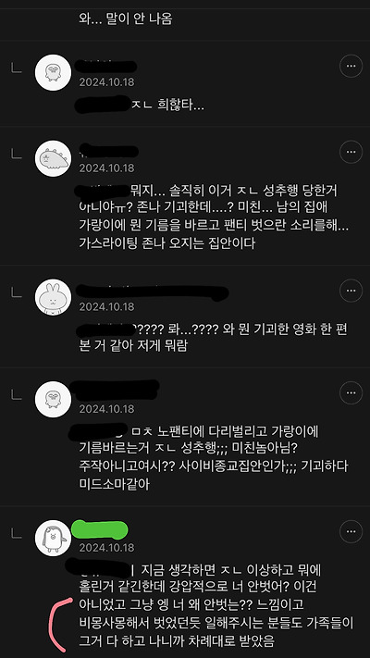Click reply arrow icon beside rabbit avatar
This screenshot has height=658, width=370.
[16, 293]
